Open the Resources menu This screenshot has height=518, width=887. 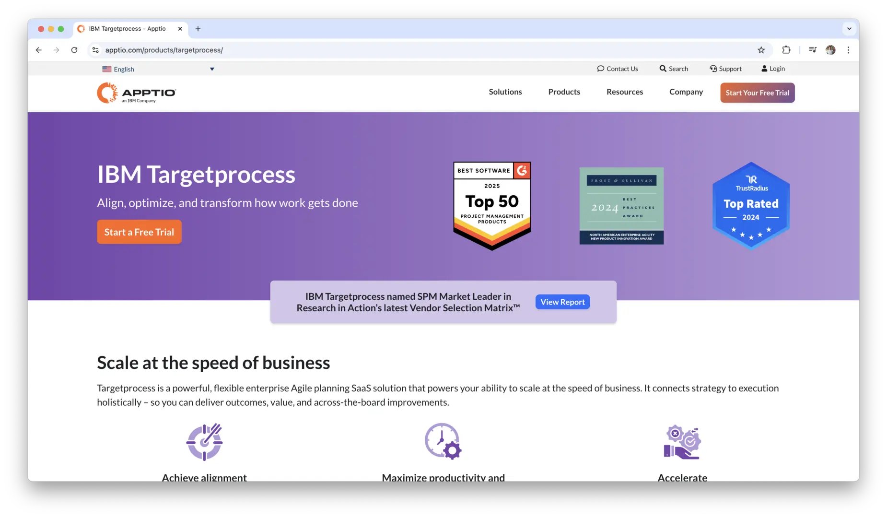625,92
